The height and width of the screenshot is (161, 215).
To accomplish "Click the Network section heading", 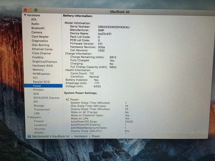I will tap(35, 117).
